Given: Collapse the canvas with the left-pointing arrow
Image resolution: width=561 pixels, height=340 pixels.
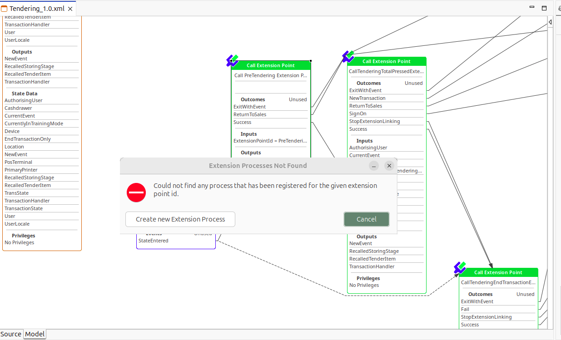Looking at the screenshot, I should [550, 21].
